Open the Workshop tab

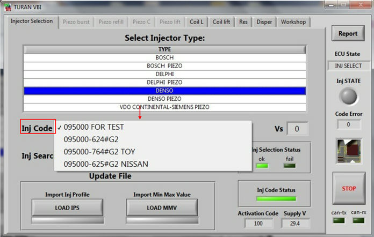point(293,22)
